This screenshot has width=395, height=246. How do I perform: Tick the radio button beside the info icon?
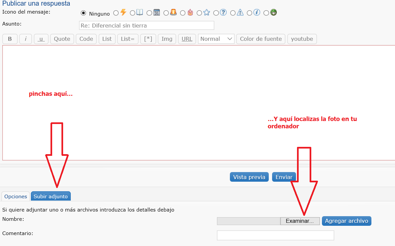click(x=249, y=13)
